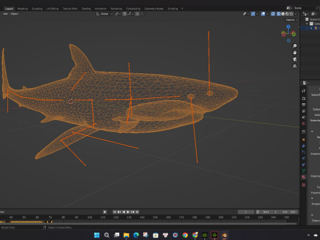The image size is (320, 240).
Task: Switch to solid viewport shading
Action: pos(283,14)
